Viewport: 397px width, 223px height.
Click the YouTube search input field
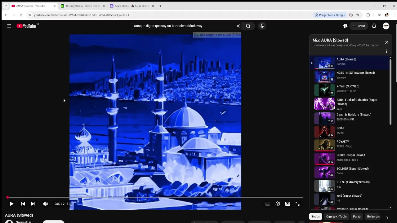(183, 26)
